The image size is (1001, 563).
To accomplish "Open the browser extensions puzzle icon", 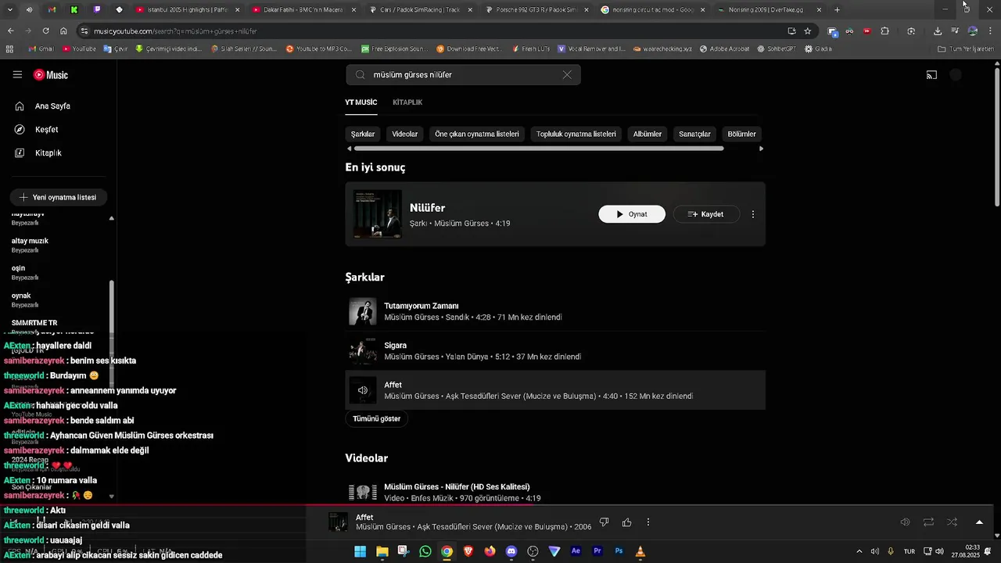I will click(884, 31).
